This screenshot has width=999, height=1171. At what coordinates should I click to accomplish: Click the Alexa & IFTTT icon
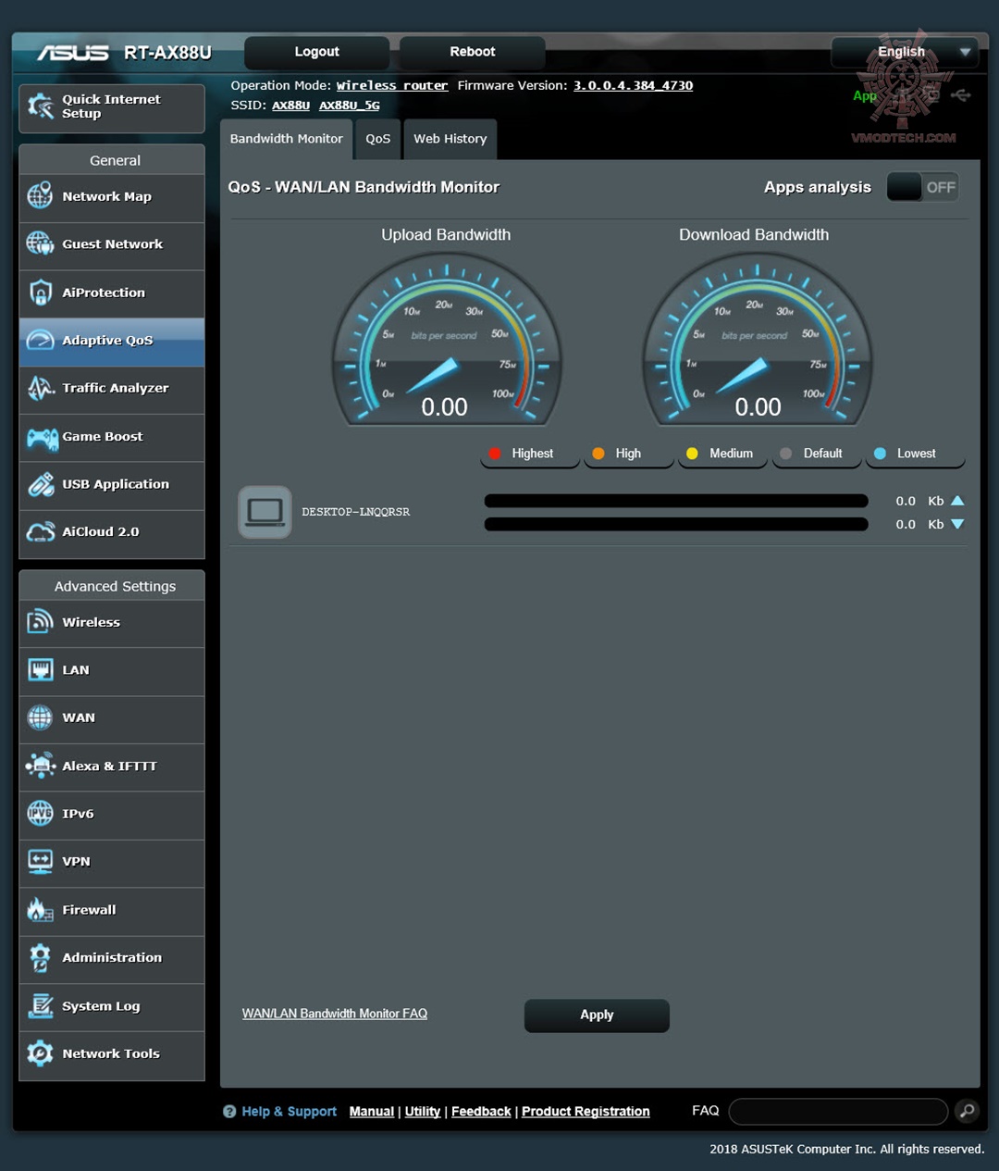coord(41,766)
